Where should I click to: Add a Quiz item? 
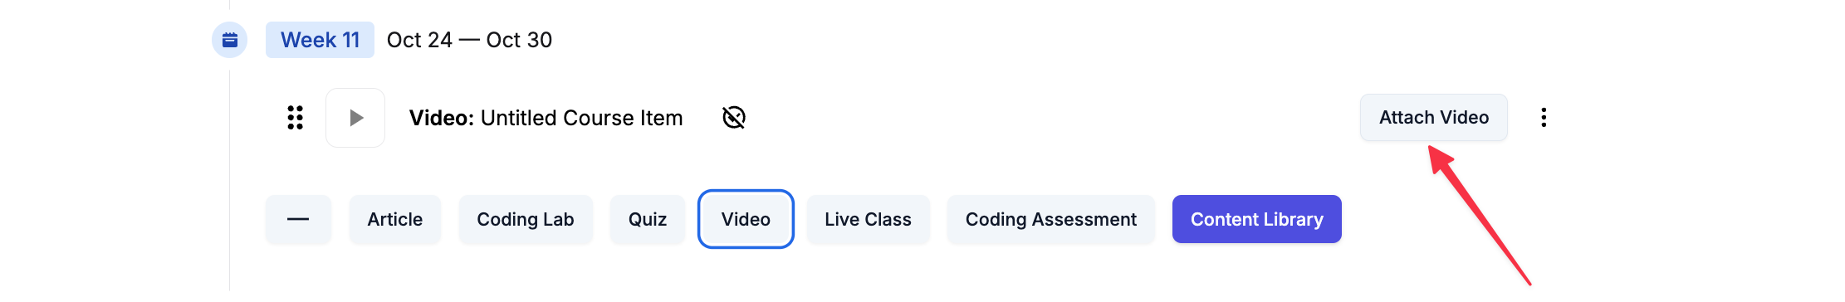point(648,219)
